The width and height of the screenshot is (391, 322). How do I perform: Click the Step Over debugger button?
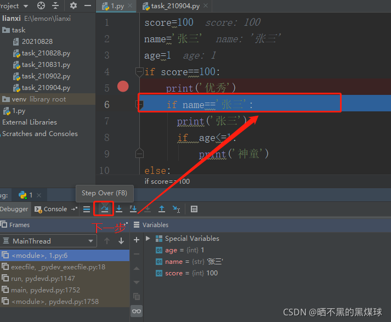[104, 209]
